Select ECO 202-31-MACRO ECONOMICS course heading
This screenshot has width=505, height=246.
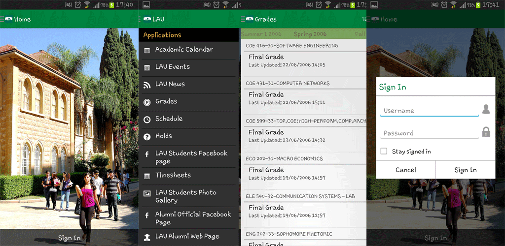(x=284, y=158)
